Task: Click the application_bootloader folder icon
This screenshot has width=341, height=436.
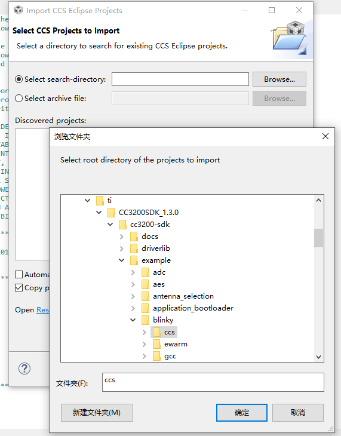Action: [146, 308]
